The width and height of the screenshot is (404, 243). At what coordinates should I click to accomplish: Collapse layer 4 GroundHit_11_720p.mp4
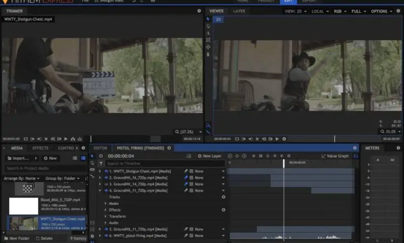pos(100,191)
